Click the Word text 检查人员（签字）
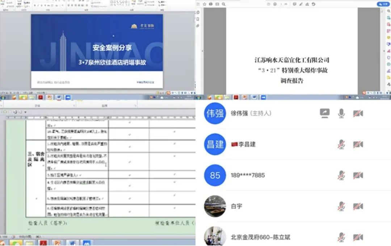This screenshot has height=246, width=391. (x=47, y=223)
